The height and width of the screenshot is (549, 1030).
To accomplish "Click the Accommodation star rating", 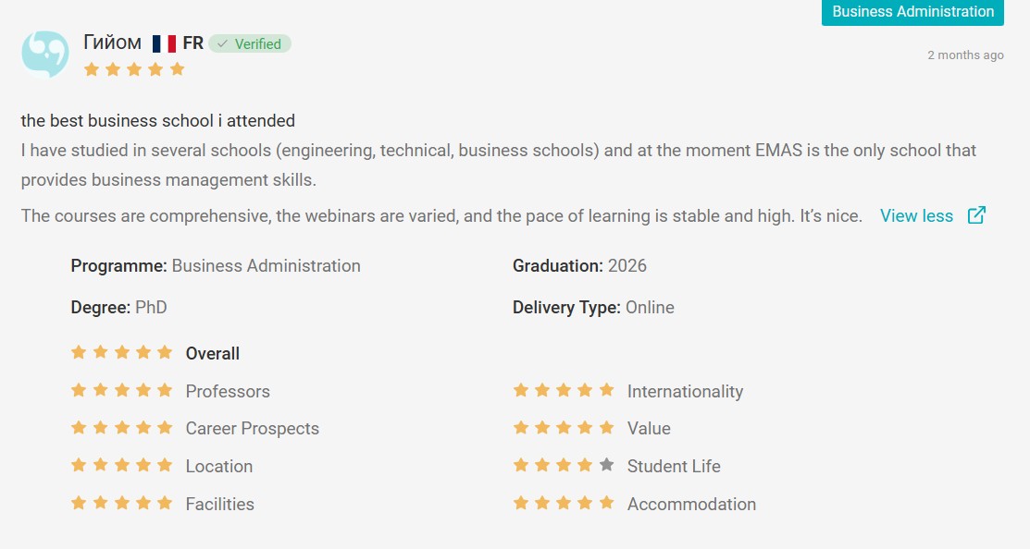I will click(564, 503).
